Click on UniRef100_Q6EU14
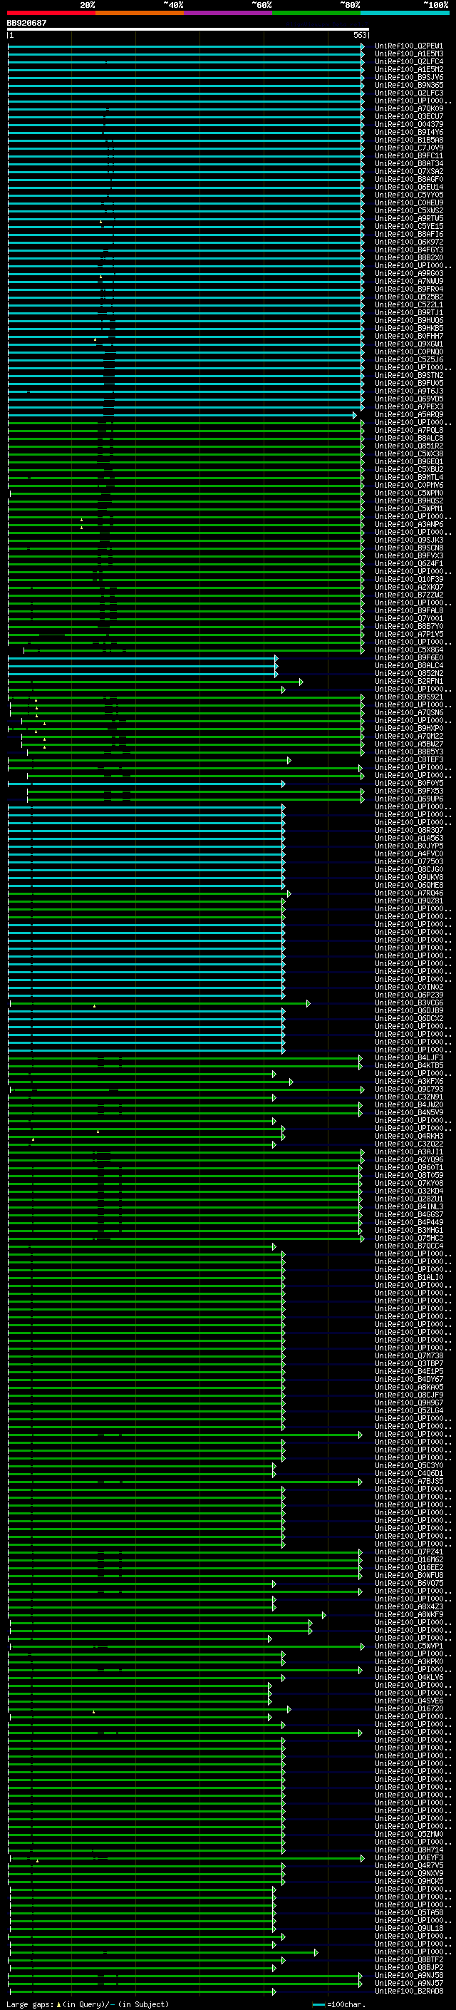456x2010 pixels. click(408, 188)
